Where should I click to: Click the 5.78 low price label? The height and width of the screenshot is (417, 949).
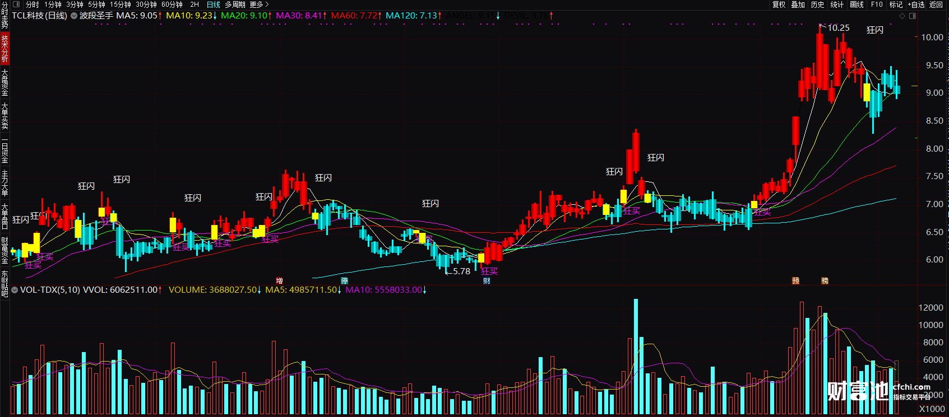461,271
